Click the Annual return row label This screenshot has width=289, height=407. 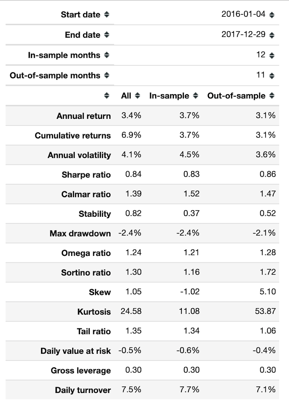83,116
